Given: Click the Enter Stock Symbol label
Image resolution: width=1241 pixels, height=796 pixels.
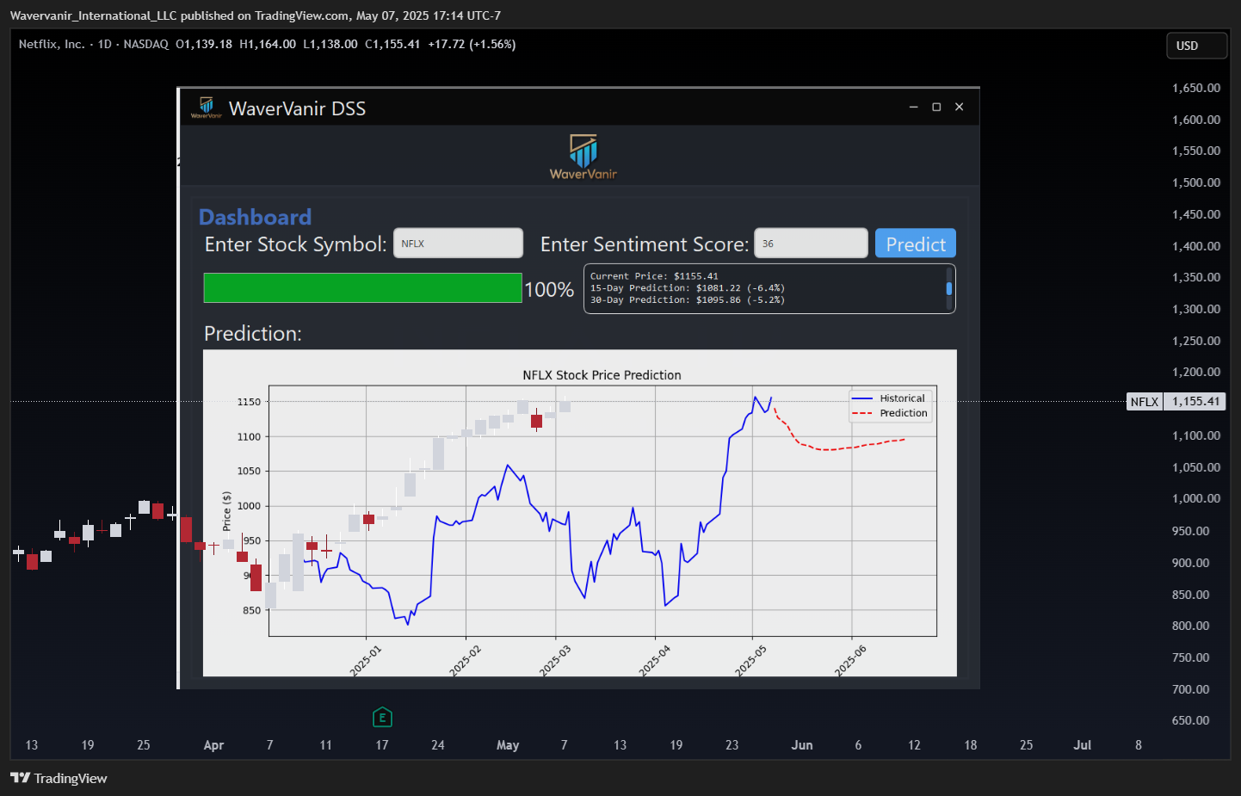Looking at the screenshot, I should pyautogui.click(x=295, y=244).
